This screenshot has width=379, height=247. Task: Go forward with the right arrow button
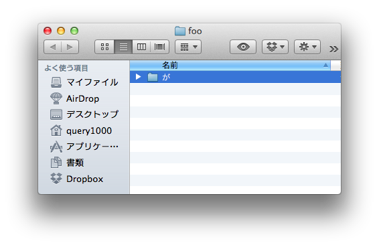[x=70, y=47]
